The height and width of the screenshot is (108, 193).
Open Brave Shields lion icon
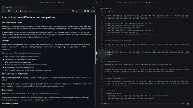click(x=73, y=11)
